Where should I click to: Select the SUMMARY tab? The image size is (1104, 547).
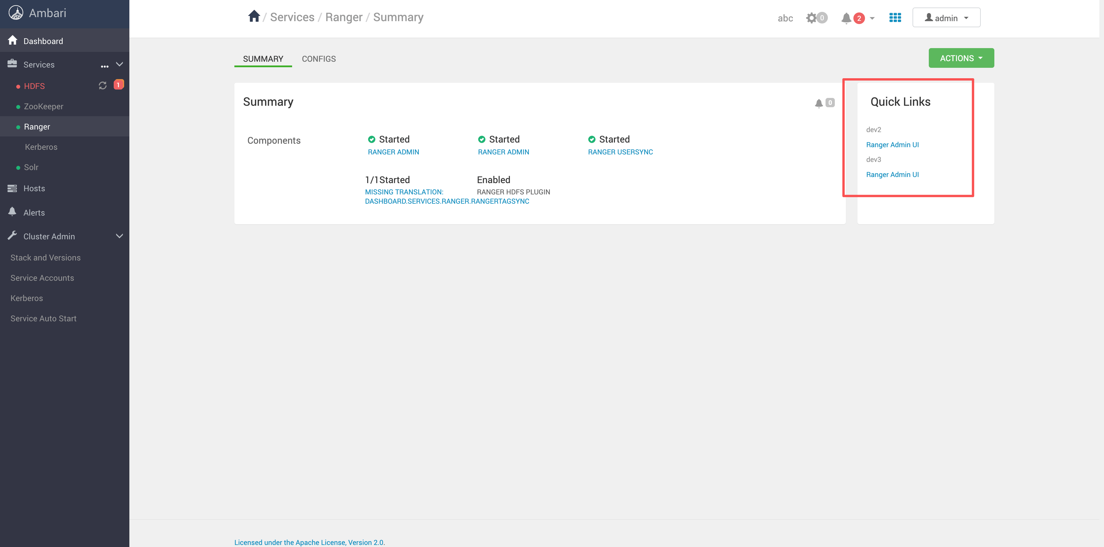(263, 59)
